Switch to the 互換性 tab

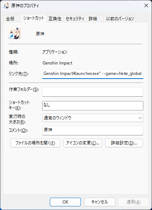(x=55, y=18)
